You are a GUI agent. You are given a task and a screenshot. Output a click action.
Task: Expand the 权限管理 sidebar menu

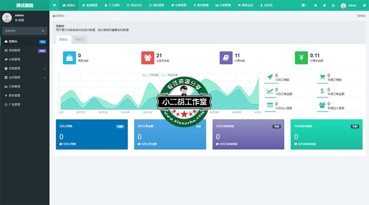click(24, 68)
